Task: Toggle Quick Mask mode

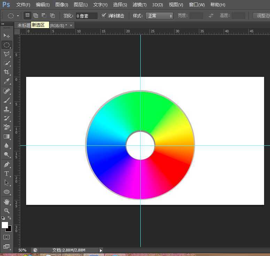Action: (7, 237)
